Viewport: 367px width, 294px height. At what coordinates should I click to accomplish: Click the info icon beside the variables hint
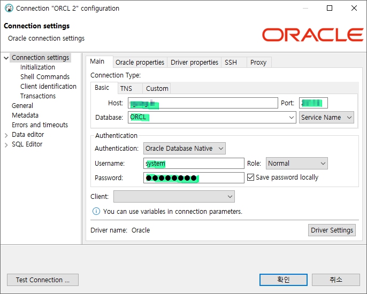point(96,211)
